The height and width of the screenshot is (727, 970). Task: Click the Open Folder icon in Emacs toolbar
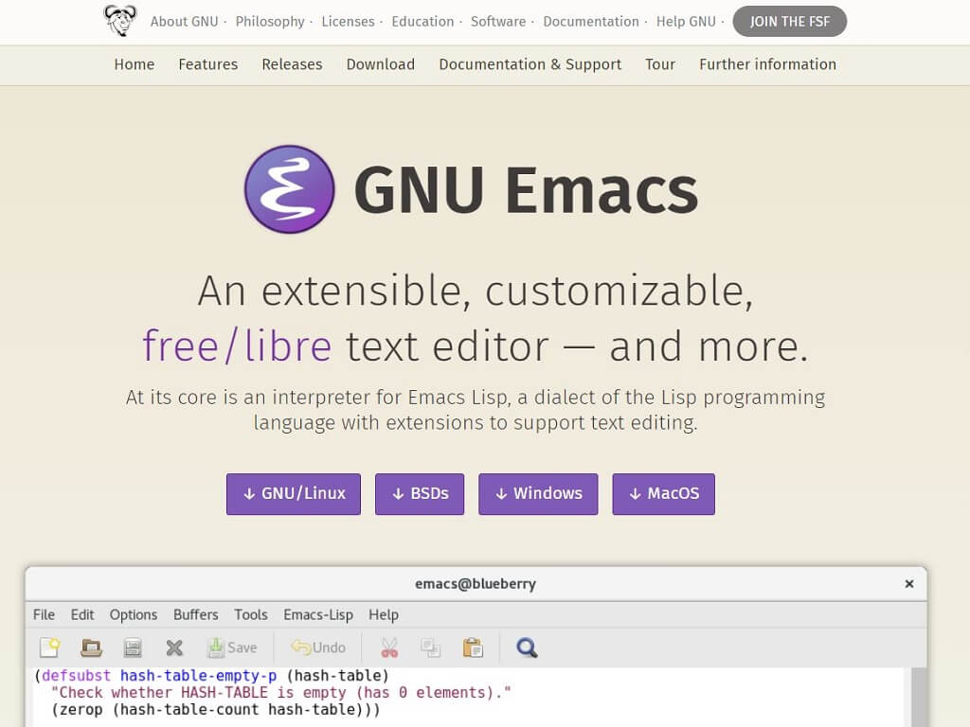[x=92, y=647]
